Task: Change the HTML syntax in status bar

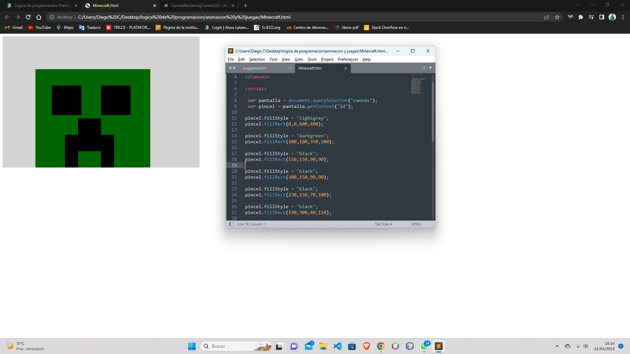Action: tap(416, 224)
